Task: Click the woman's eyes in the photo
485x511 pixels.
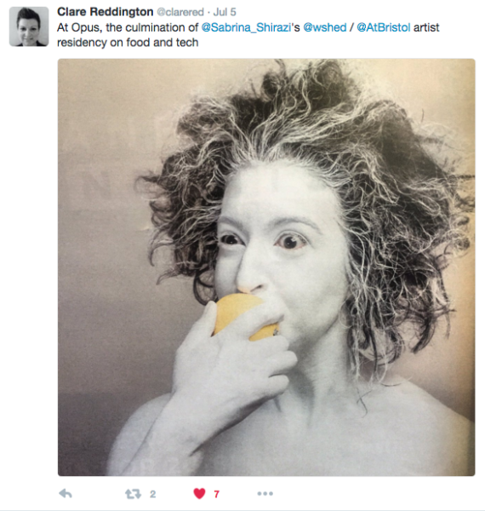Action: pyautogui.click(x=263, y=241)
